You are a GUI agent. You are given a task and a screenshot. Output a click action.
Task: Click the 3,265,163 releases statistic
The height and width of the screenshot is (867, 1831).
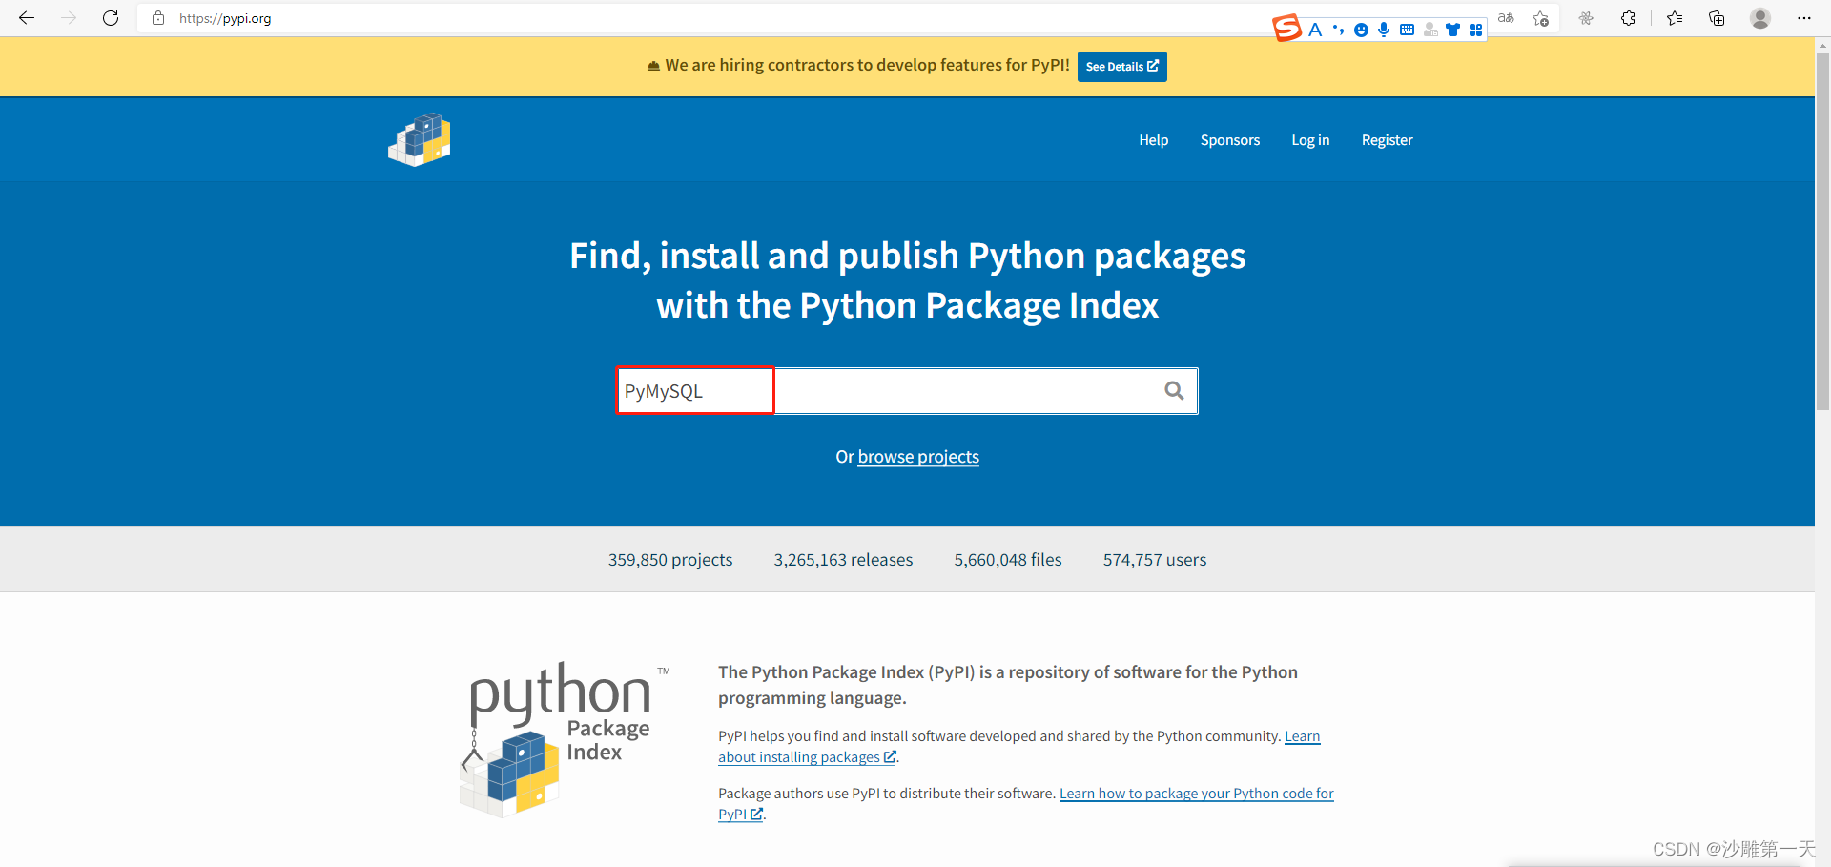pos(843,560)
